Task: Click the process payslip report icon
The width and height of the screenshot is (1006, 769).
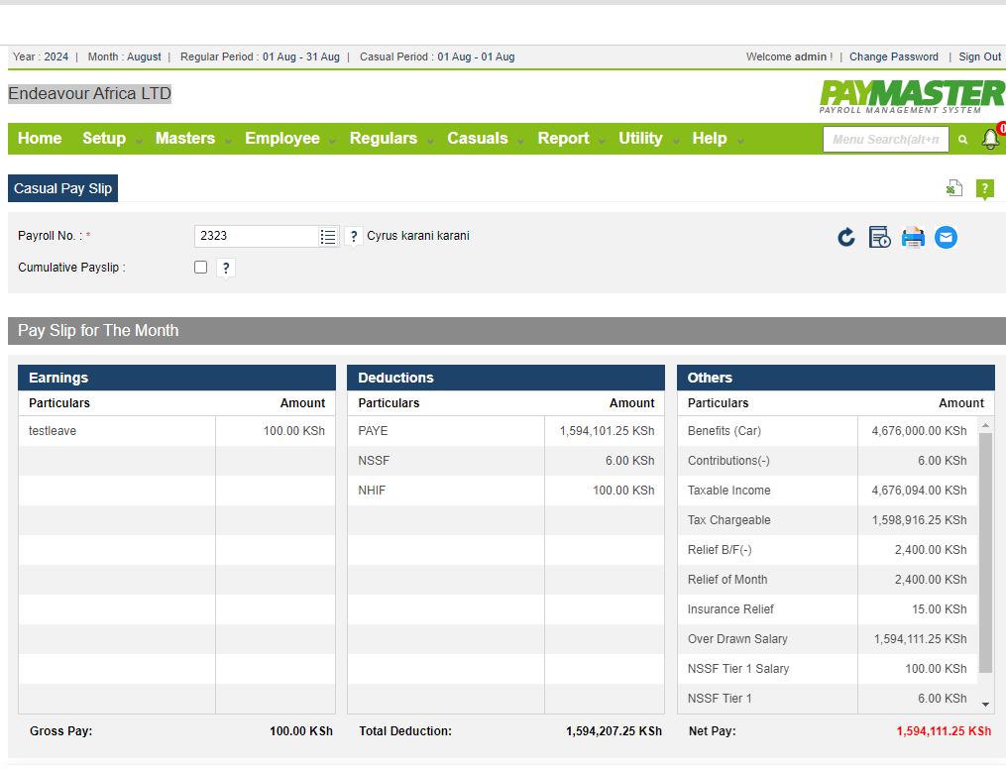Action: tap(879, 238)
